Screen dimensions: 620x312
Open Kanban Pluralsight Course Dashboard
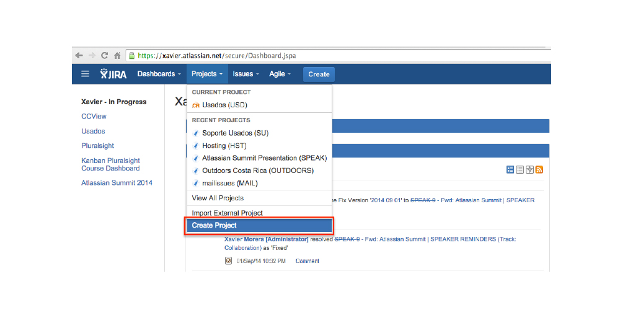[111, 164]
